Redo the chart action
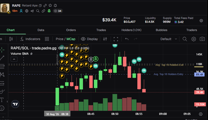This screenshot has width=208, height=120. pos(136,39)
